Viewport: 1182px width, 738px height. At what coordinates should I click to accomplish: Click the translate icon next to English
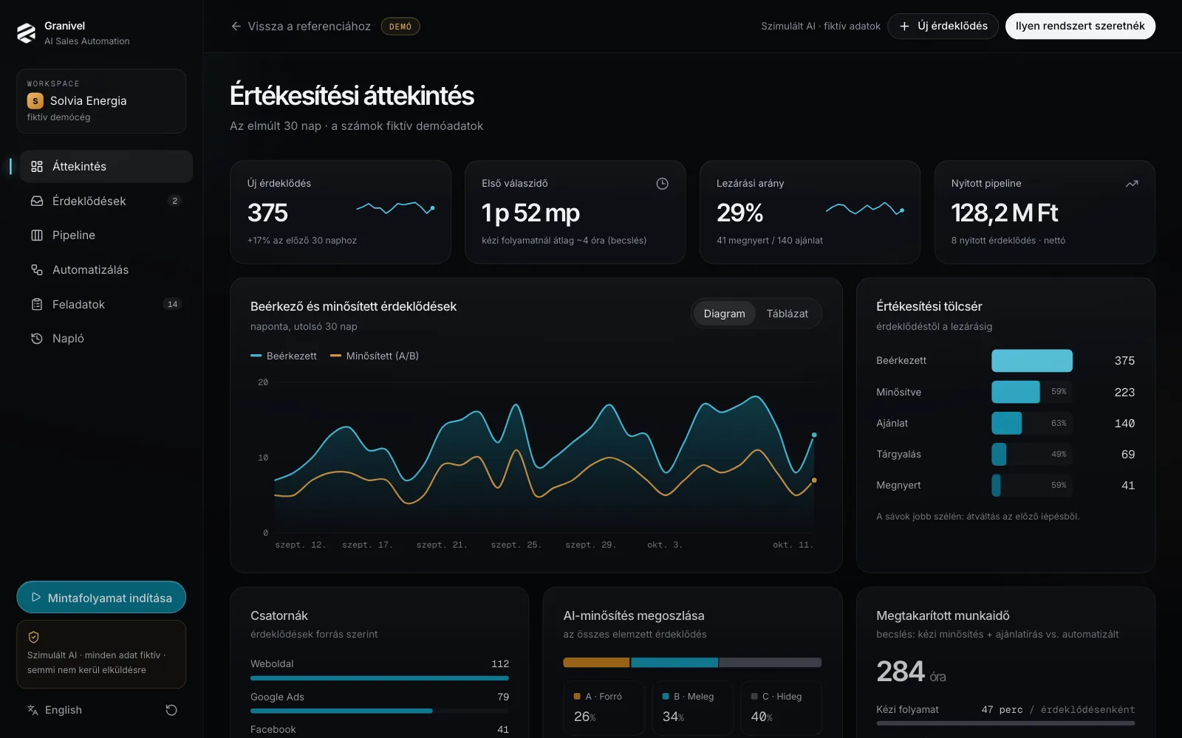tap(33, 710)
